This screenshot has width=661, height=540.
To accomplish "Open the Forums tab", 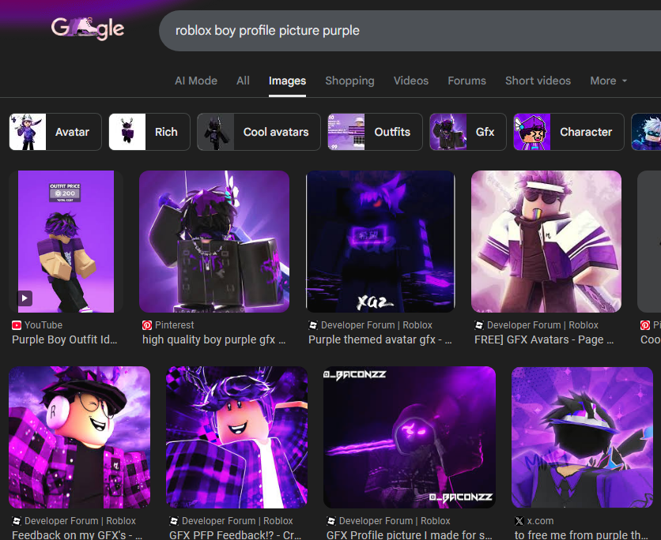I will 466,81.
